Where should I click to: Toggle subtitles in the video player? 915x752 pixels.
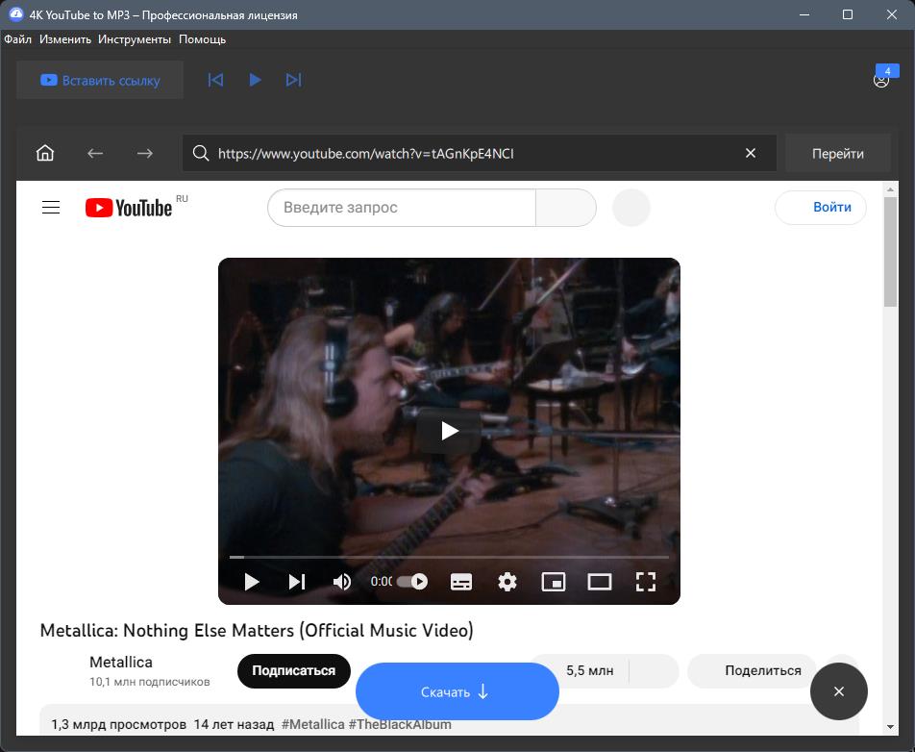[x=461, y=582]
